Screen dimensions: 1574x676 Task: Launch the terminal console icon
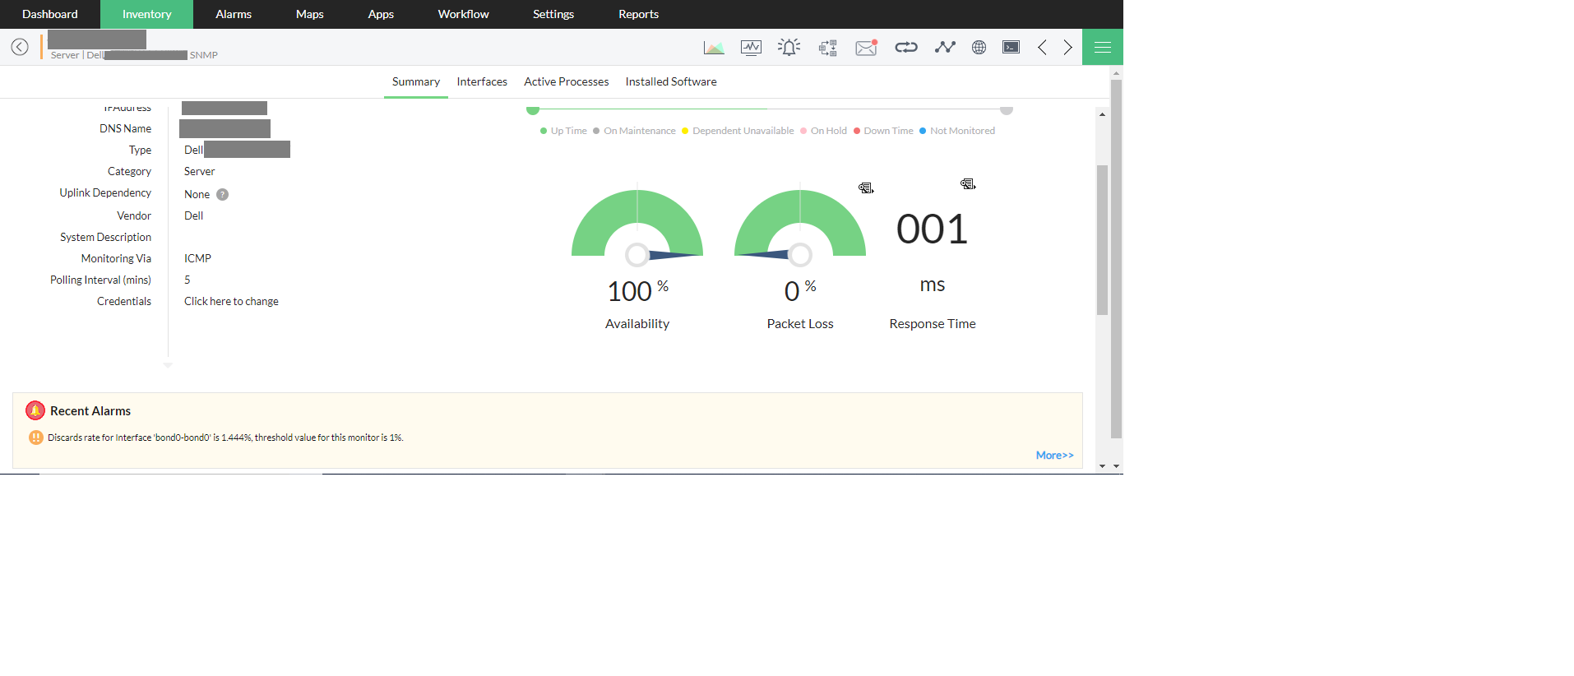(x=1012, y=48)
